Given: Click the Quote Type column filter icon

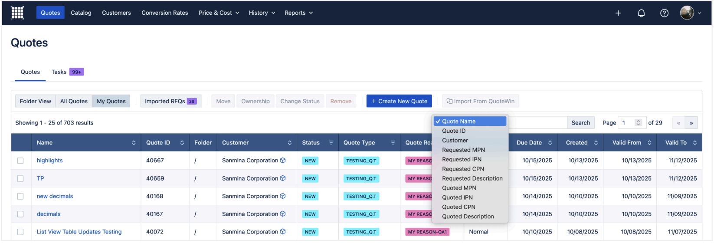Looking at the screenshot, I should click(393, 143).
